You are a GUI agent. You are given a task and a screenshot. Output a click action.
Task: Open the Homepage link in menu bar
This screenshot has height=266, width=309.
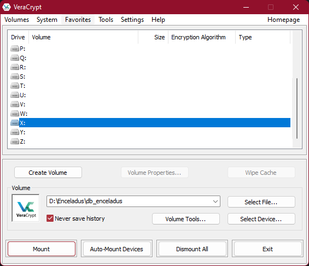(x=284, y=20)
